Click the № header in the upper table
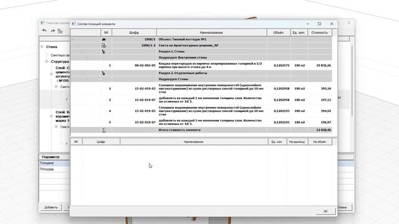Screen dimensions: 399x224 point(106,32)
